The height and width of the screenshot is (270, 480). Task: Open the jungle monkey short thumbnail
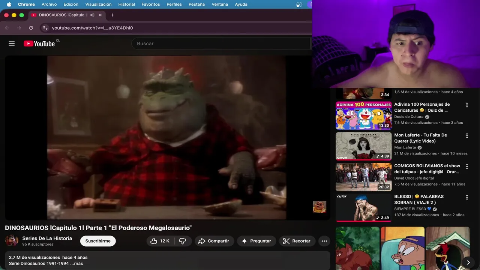357,248
